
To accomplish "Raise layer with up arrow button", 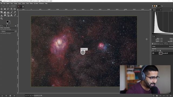I will click(160, 96).
